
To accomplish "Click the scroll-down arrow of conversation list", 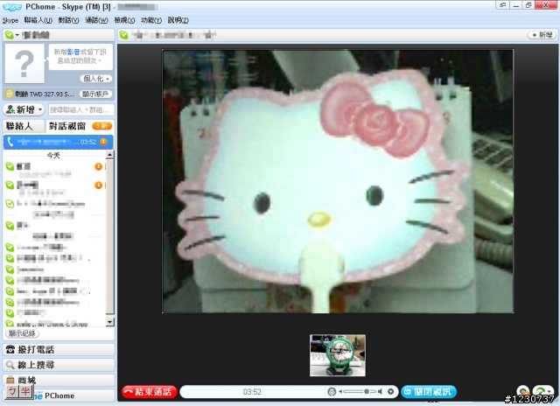I will (109, 322).
